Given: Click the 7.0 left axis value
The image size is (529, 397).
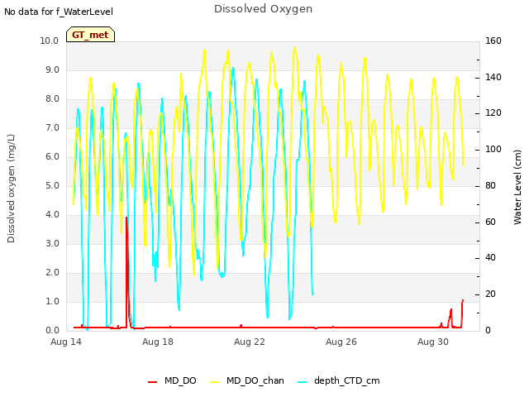Looking at the screenshot, I should click(x=52, y=128).
